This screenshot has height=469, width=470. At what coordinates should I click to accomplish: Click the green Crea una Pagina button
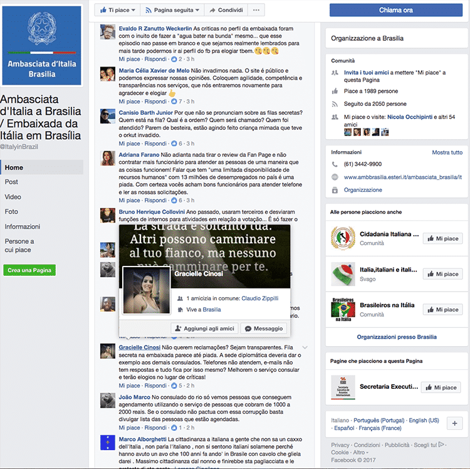tap(29, 270)
